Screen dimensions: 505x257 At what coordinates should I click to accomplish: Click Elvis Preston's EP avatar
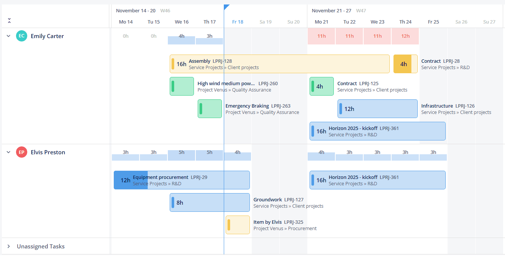[x=22, y=152]
